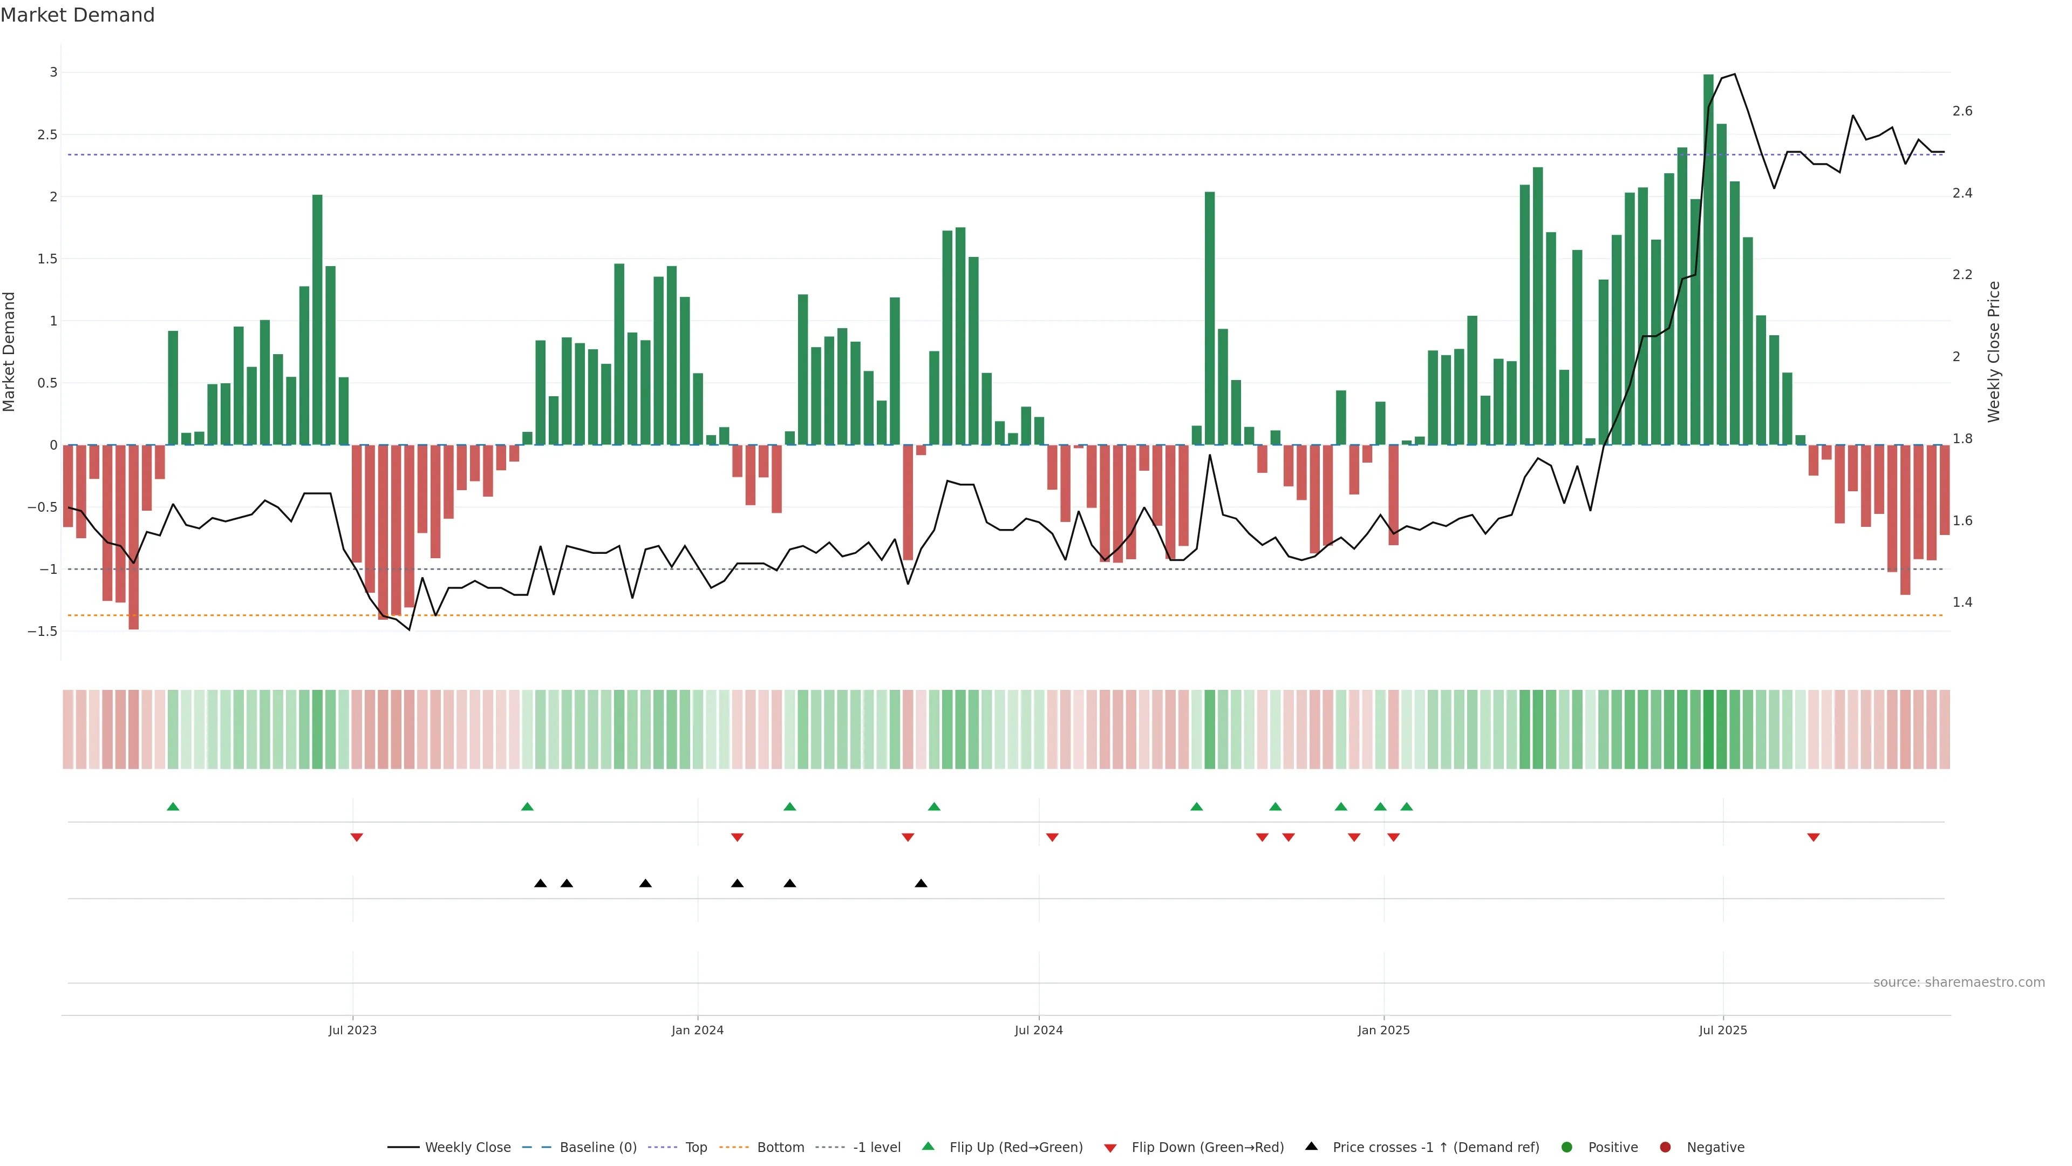Click the first green flip-up triangle marker
The height and width of the screenshot is (1166, 2072).
[173, 806]
